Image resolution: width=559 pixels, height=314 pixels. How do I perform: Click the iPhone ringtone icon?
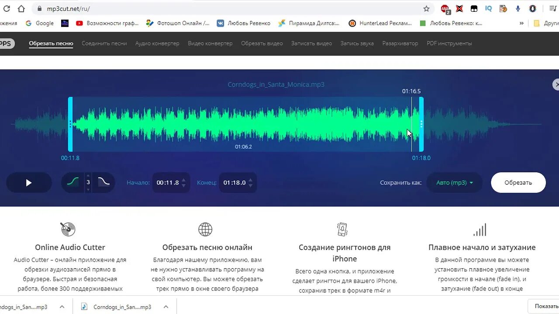(342, 229)
